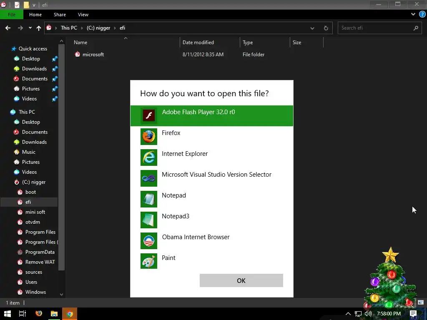
Task: Click the sidebar vertical scrollbar thumb
Action: point(62,158)
